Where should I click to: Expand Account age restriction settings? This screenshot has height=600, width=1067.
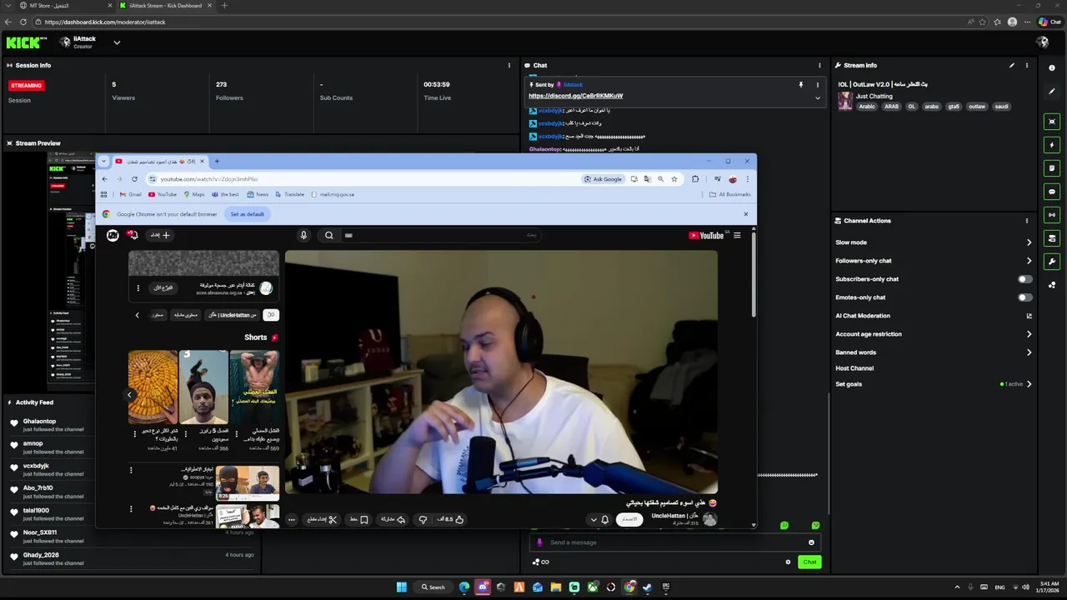(x=1029, y=334)
